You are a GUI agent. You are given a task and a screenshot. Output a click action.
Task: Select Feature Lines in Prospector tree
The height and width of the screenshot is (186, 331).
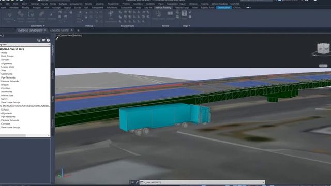(8, 67)
